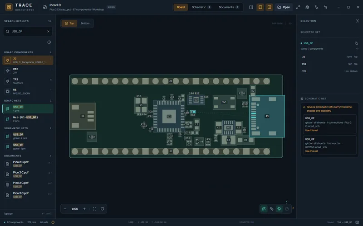
Task: Click the 100% zoom level value
Action: click(74, 209)
